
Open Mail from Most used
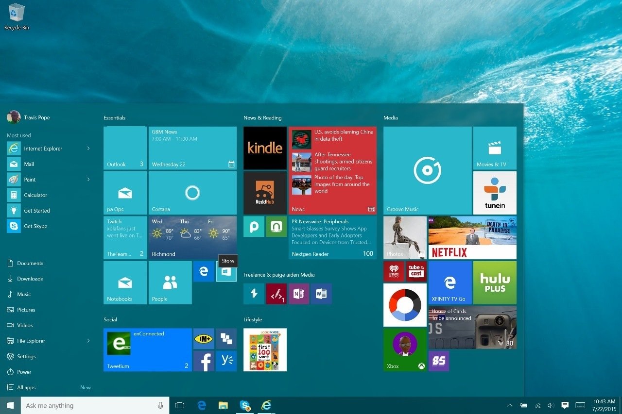tap(49, 164)
